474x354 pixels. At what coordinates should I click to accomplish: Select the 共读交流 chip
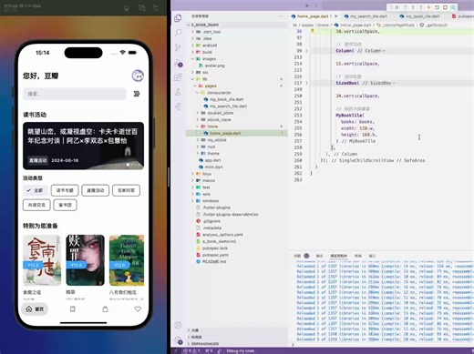[36, 205]
